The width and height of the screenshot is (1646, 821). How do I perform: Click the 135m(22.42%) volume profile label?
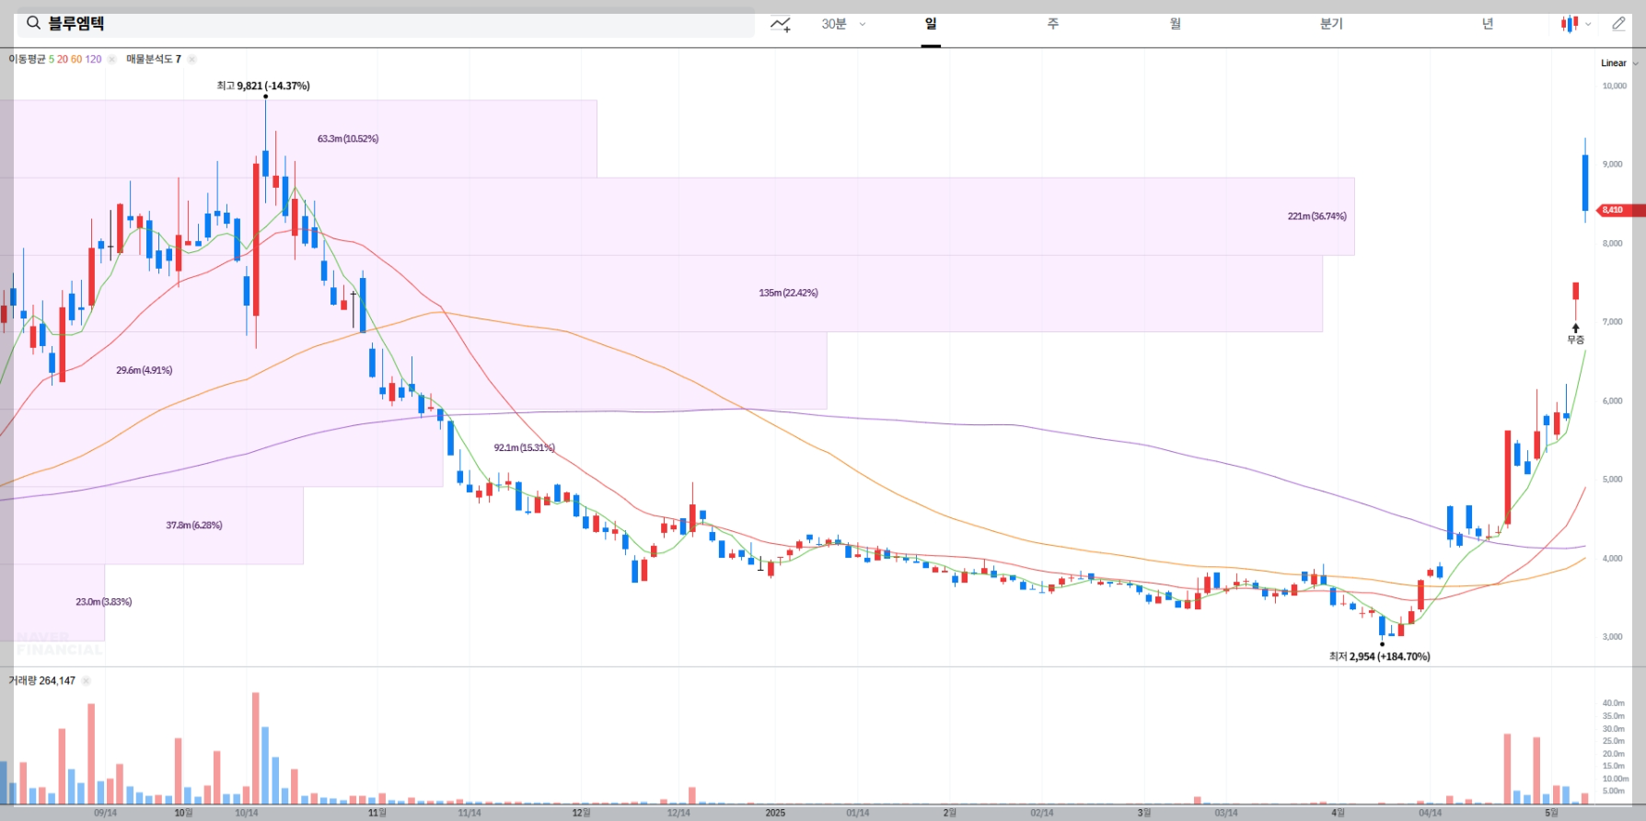[788, 293]
